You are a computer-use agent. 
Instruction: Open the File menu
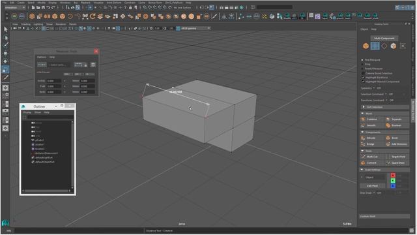click(x=5, y=3)
